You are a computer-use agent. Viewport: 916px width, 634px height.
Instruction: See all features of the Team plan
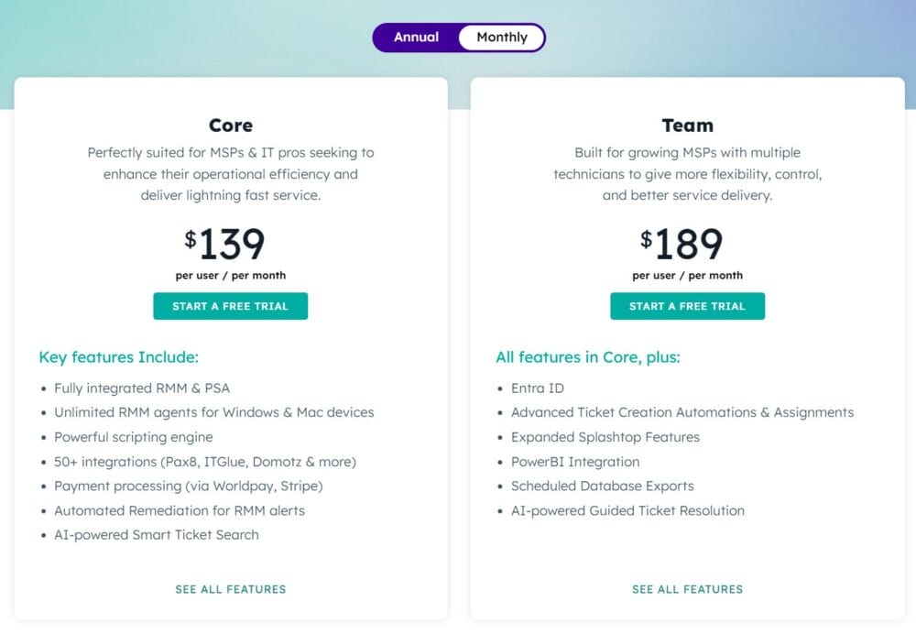[687, 589]
